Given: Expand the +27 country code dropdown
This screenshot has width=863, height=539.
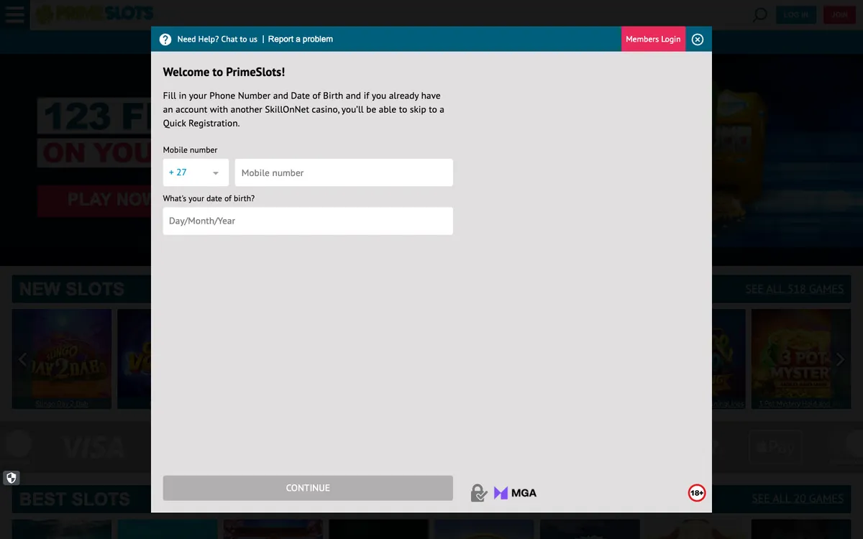Looking at the screenshot, I should (196, 172).
